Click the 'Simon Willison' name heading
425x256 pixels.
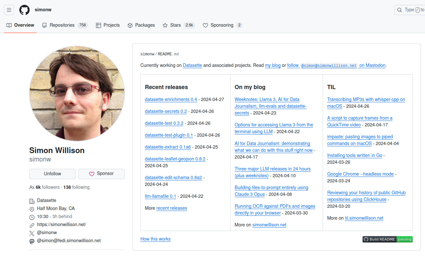coord(57,150)
